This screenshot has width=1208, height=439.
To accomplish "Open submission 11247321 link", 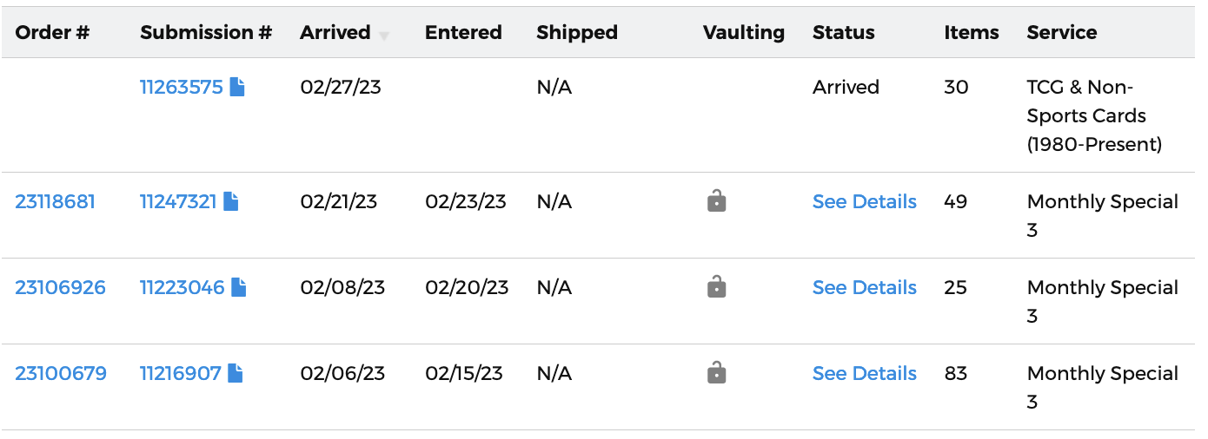I will (x=178, y=201).
